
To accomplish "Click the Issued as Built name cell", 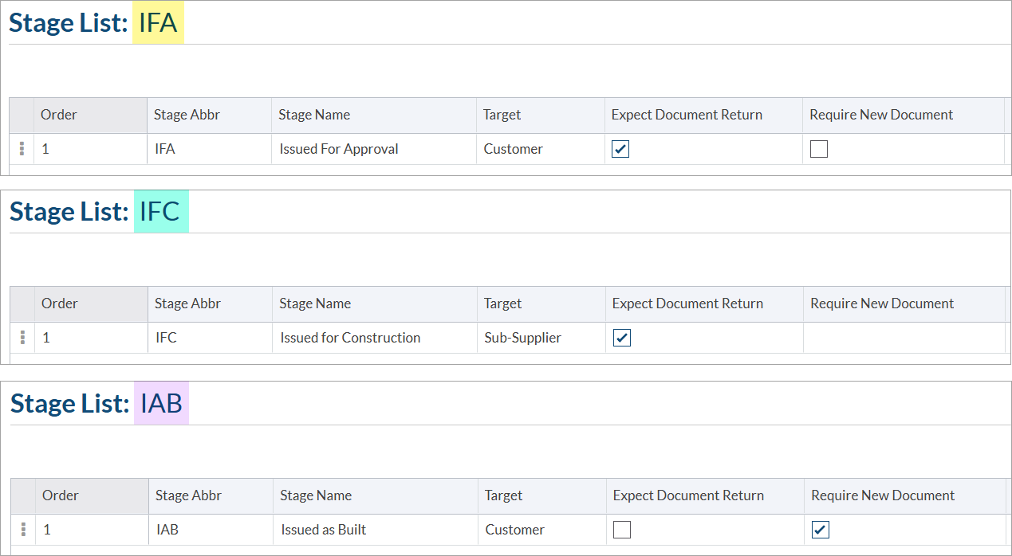I will coord(324,530).
